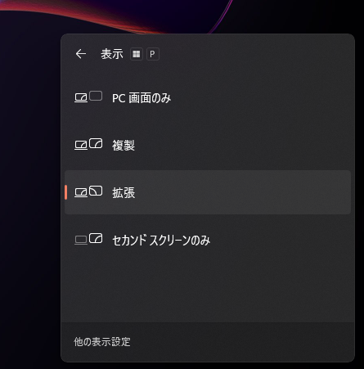Image resolution: width=364 pixels, height=369 pixels.
Task: Select the PC 画面のみ option
Action: [x=208, y=97]
